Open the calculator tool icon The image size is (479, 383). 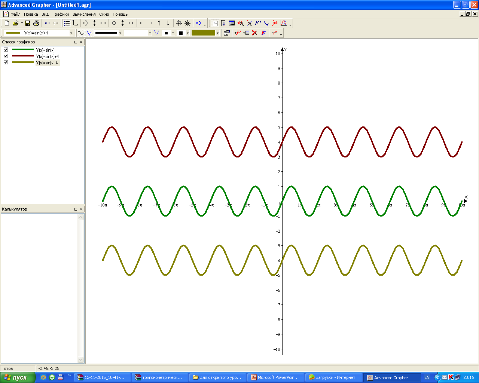click(x=223, y=23)
